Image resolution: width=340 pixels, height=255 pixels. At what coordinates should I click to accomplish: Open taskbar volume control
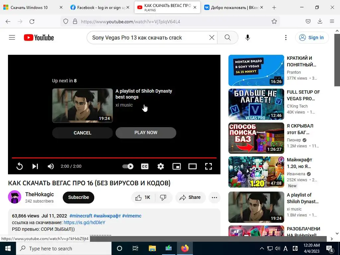278,248
